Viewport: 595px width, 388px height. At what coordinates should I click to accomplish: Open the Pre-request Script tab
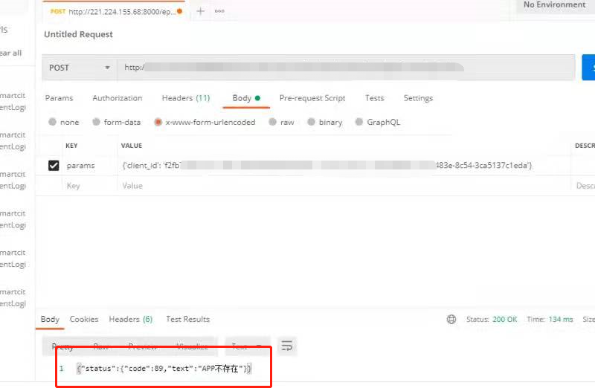(x=312, y=98)
